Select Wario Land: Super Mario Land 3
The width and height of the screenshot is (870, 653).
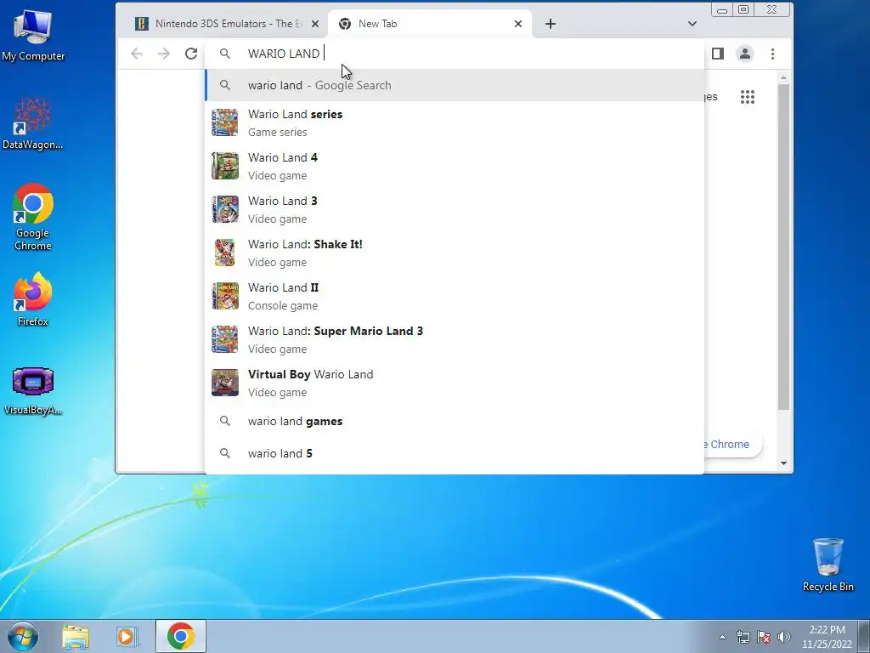[x=455, y=339]
